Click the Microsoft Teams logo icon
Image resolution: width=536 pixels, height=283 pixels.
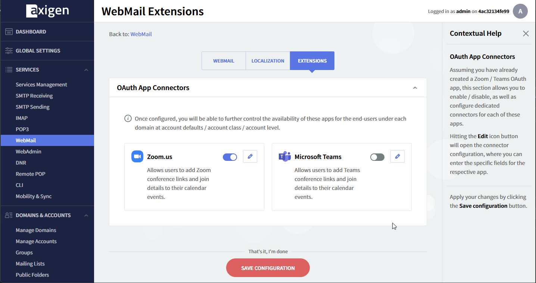click(x=285, y=157)
